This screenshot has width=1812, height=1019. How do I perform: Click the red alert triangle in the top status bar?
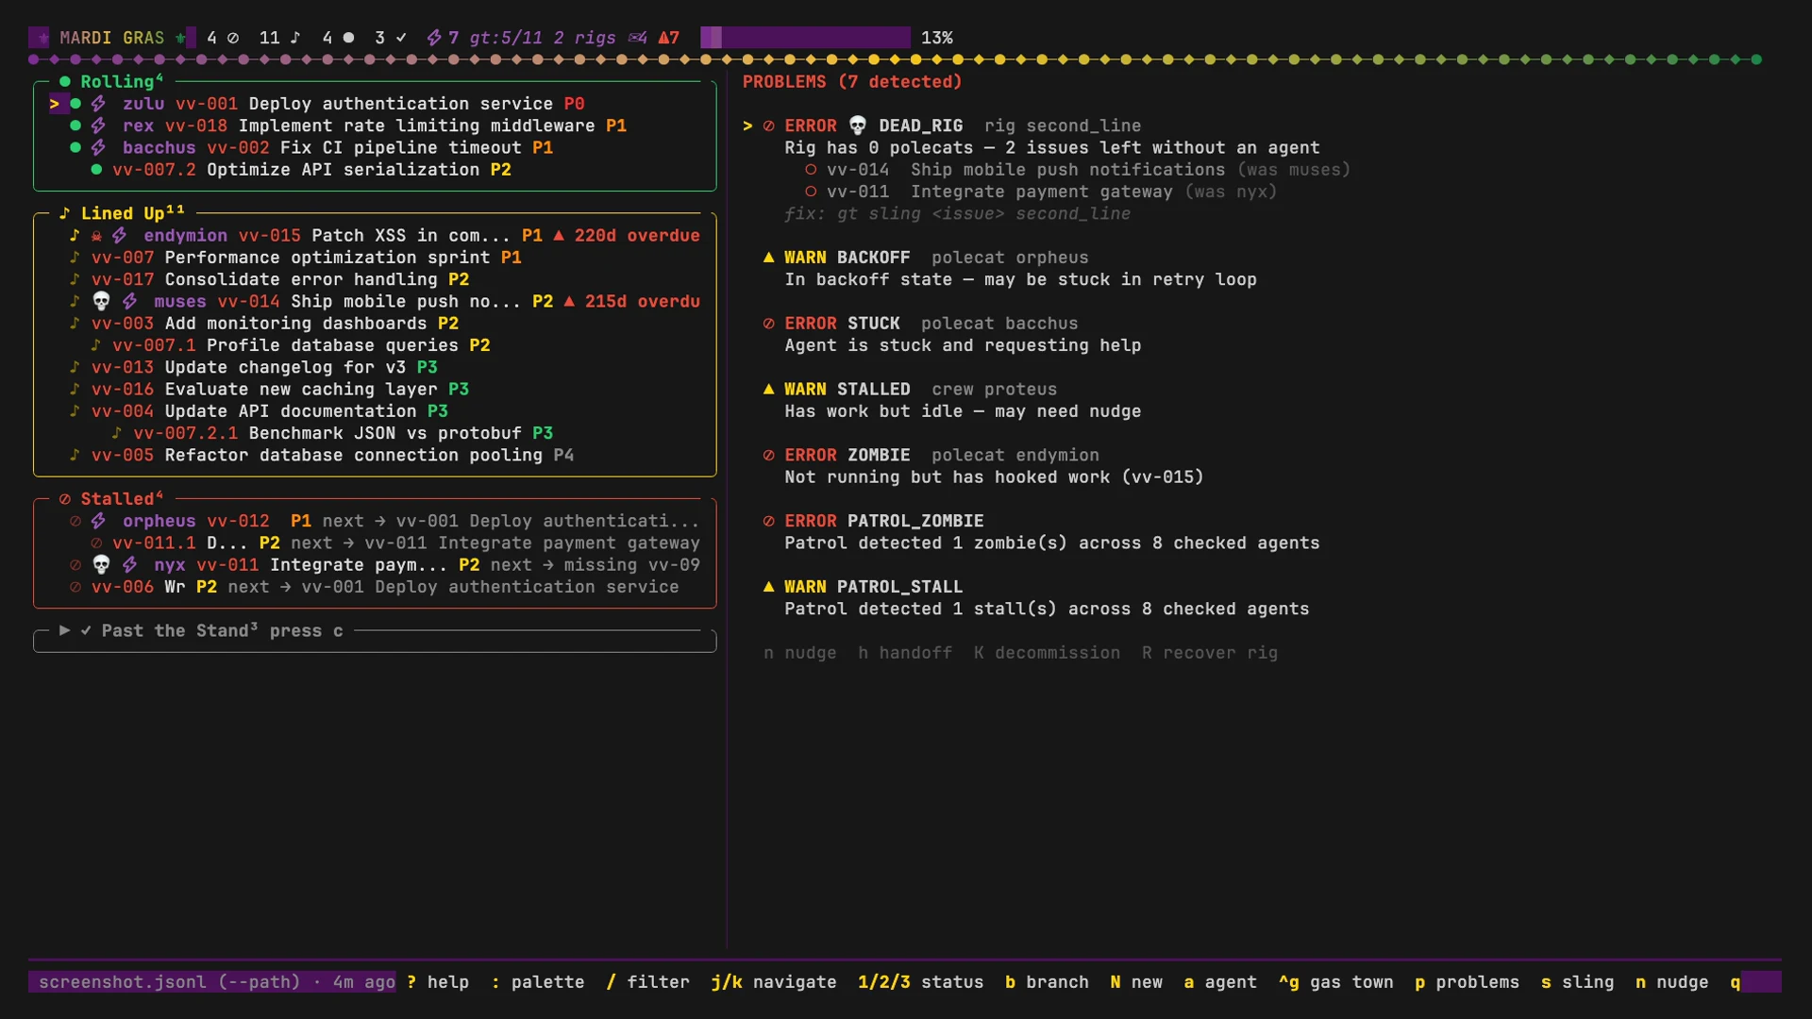[663, 38]
